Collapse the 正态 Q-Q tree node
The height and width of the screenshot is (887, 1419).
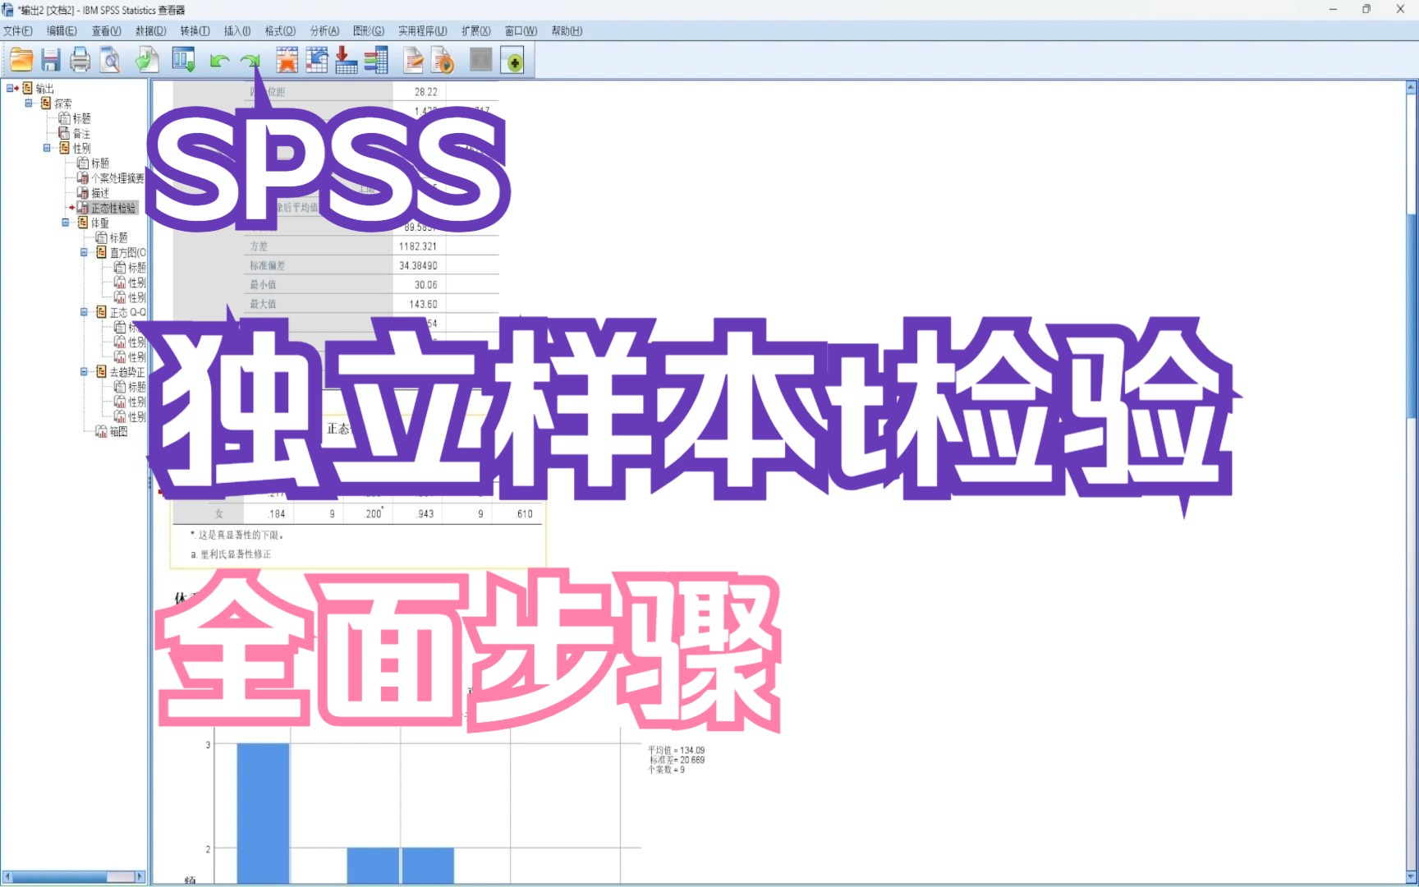coord(84,312)
